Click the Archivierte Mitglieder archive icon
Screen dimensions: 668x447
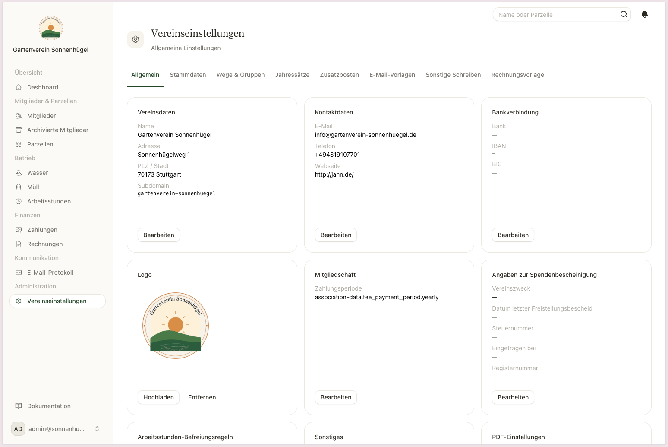19,130
